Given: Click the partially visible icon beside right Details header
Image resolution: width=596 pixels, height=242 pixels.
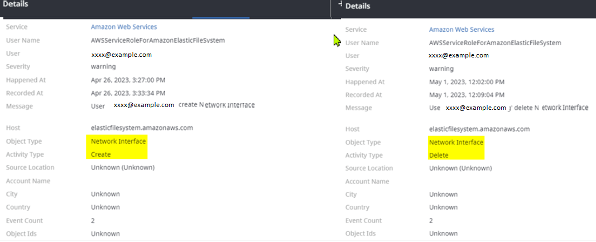Looking at the screenshot, I should [340, 4].
